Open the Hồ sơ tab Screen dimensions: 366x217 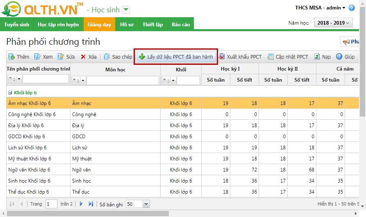[x=127, y=24]
